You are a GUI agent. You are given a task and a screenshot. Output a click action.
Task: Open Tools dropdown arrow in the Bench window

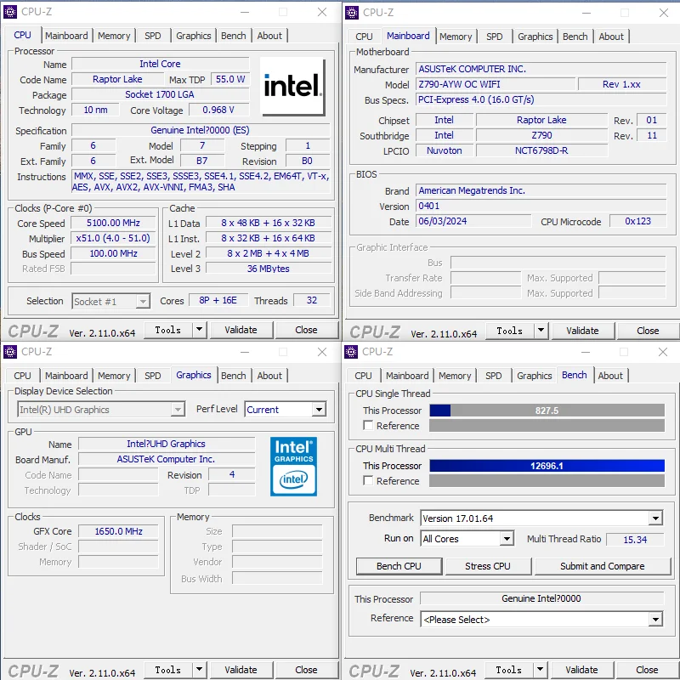[x=541, y=670]
